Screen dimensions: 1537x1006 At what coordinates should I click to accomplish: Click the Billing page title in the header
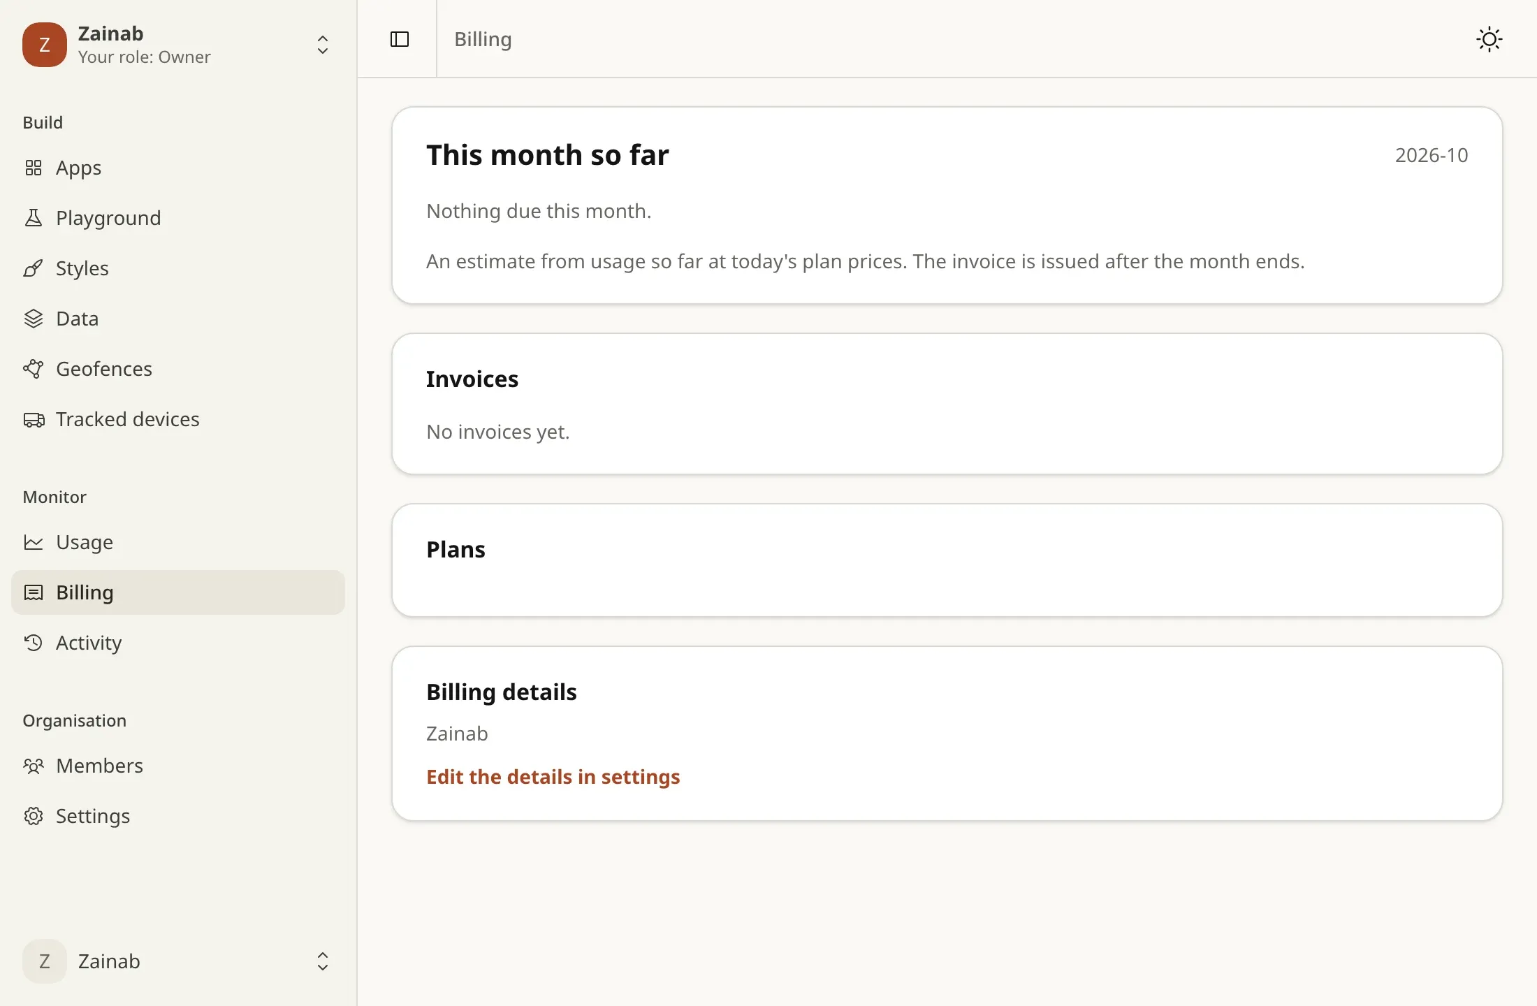(x=483, y=39)
